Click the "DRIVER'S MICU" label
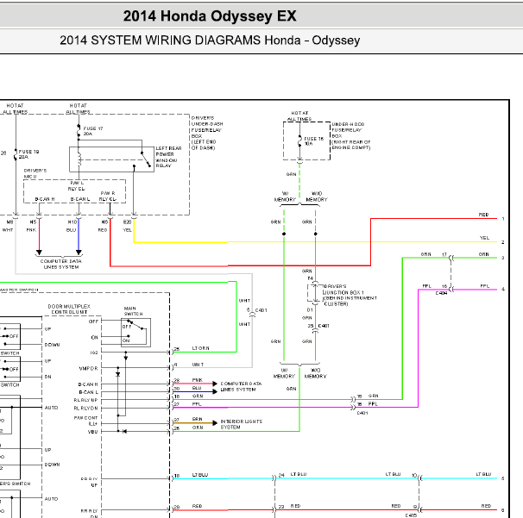523x518 pixels. tap(35, 173)
